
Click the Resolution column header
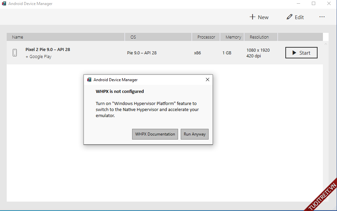tap(259, 37)
